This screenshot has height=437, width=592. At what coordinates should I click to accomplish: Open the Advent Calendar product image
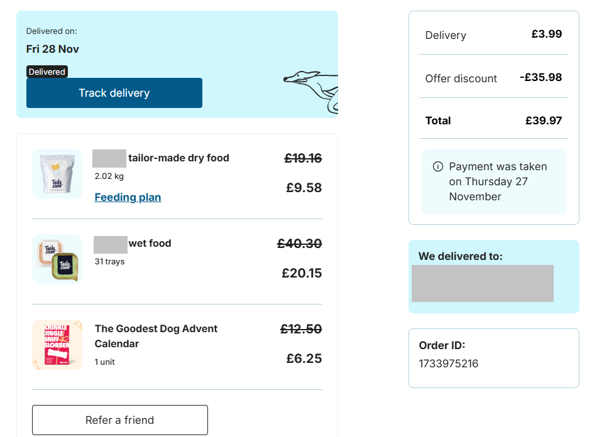[57, 344]
